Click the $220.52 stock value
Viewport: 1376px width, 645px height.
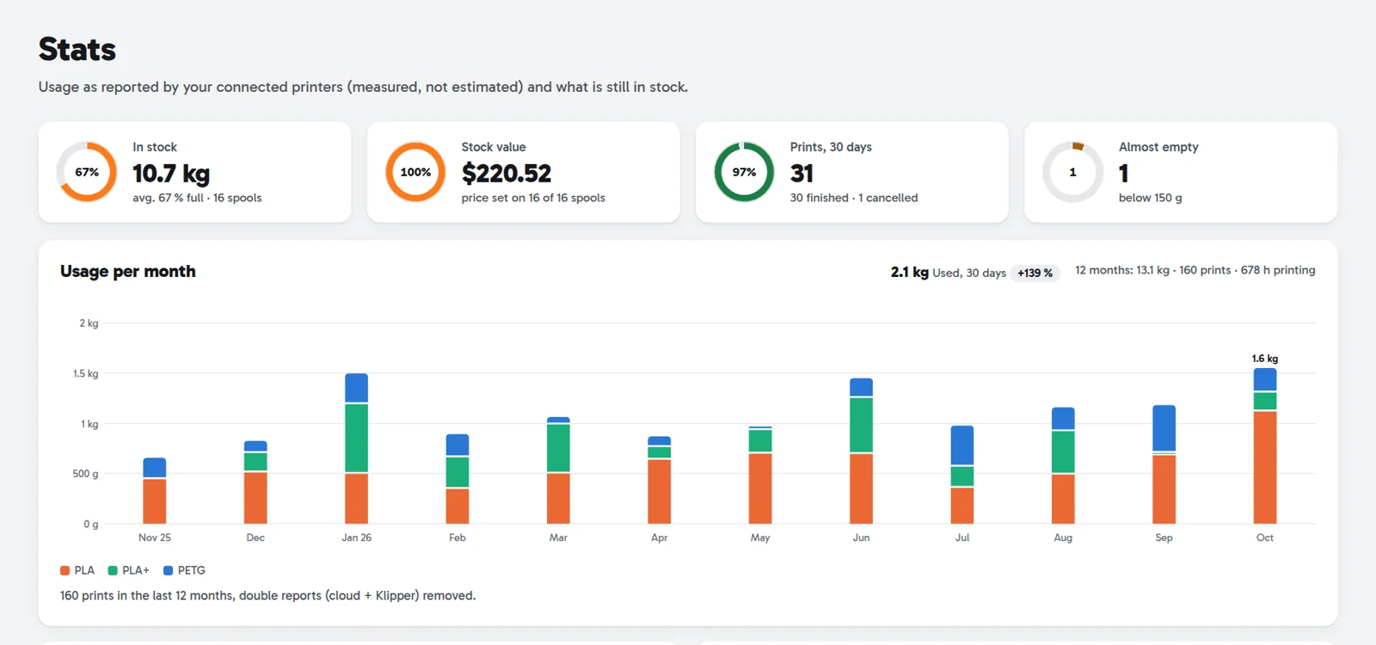[506, 174]
